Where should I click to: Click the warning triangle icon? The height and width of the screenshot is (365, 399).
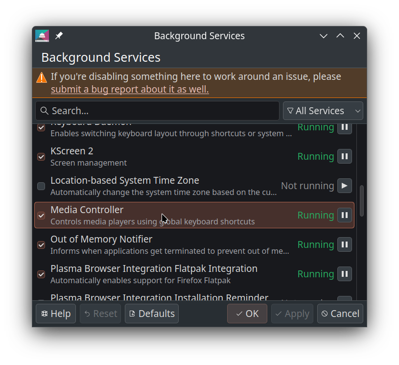coord(42,77)
